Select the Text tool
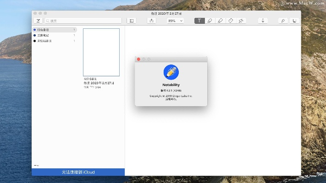326x183 pixels. [x=199, y=21]
